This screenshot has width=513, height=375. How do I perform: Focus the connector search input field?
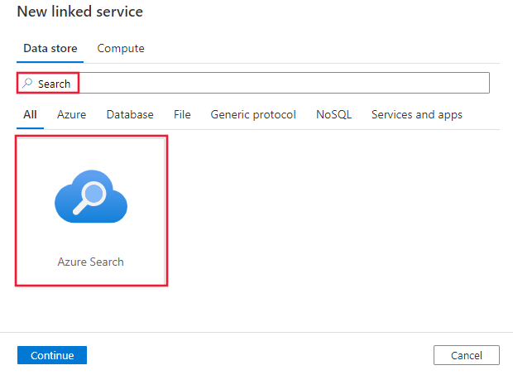(x=248, y=84)
